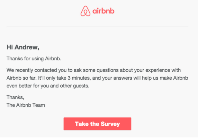Click the Thanks for using Airbnb line
198x138 pixels.
(34, 59)
